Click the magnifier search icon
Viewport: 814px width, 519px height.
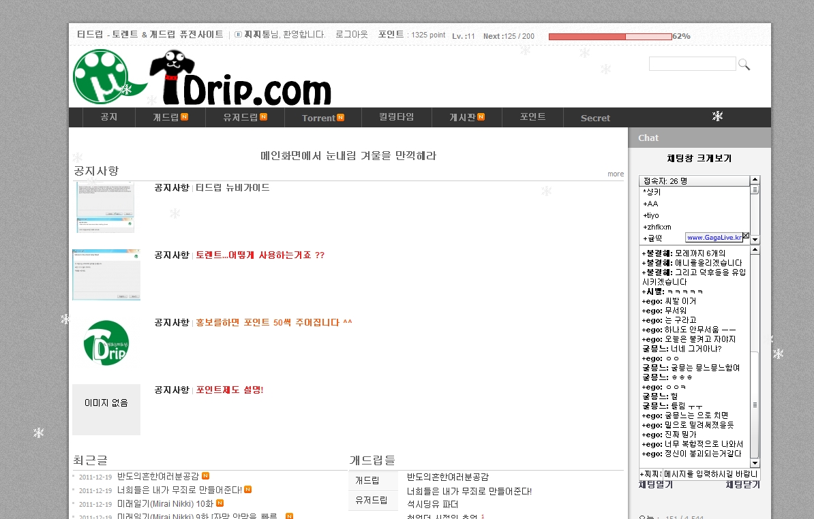(744, 64)
